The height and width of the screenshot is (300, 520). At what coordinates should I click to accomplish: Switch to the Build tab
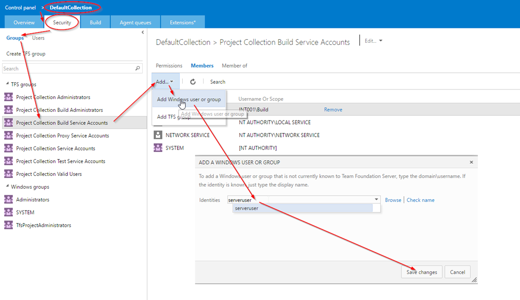[95, 22]
